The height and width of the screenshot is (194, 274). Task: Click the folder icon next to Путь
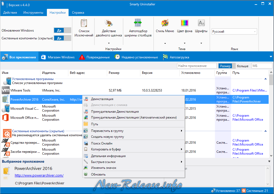(86, 124)
